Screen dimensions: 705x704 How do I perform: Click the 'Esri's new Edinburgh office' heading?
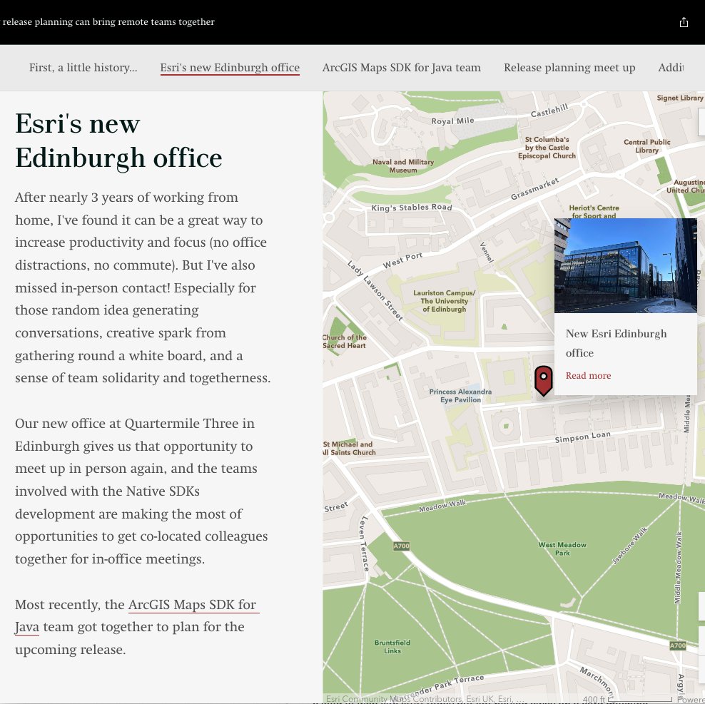coord(118,141)
